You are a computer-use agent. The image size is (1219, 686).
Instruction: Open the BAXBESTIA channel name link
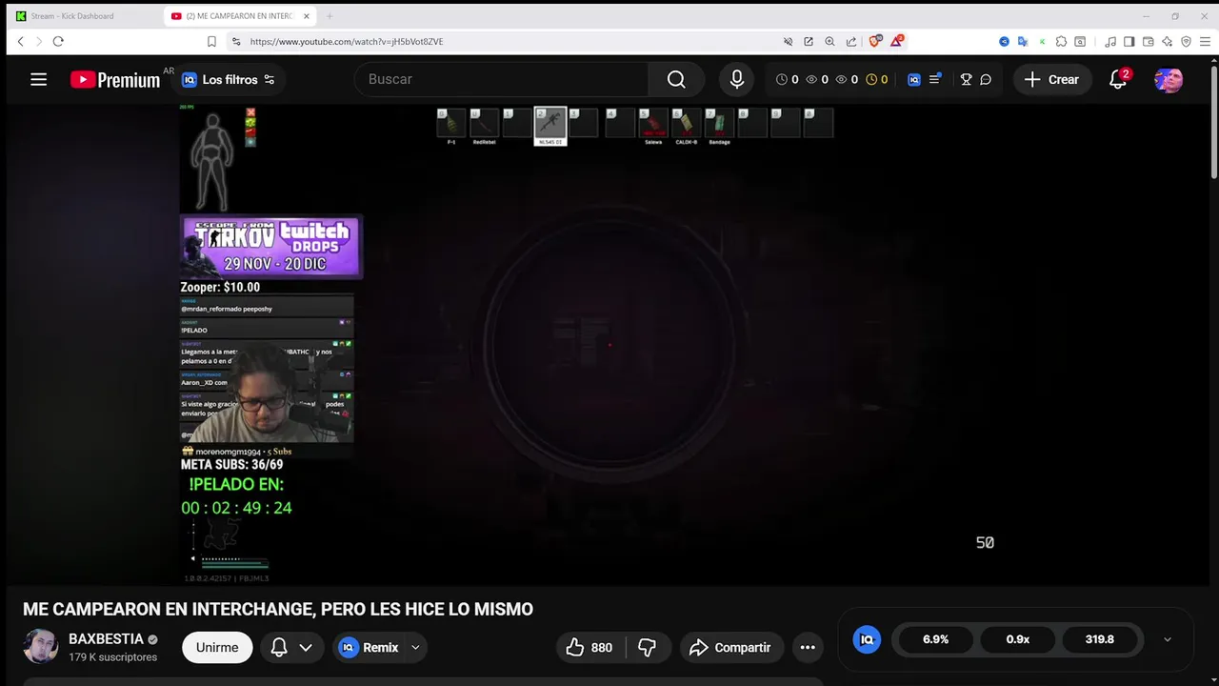point(106,639)
